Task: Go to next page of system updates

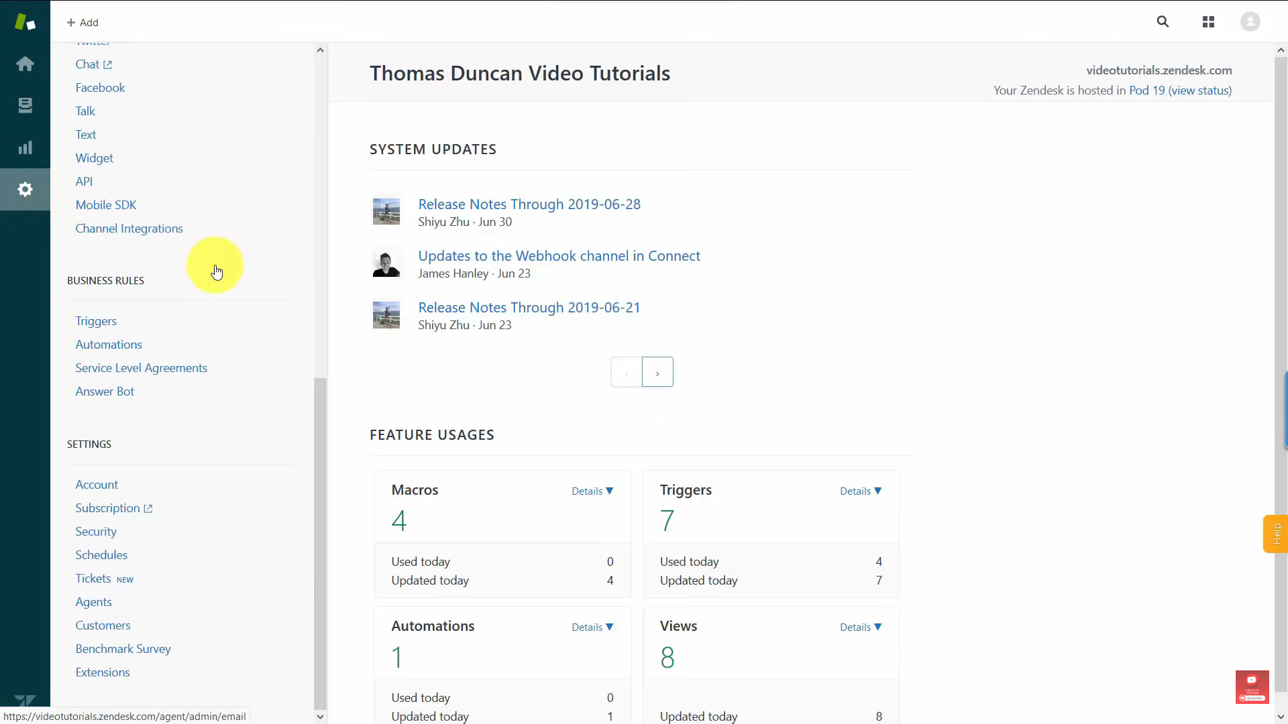Action: [657, 372]
